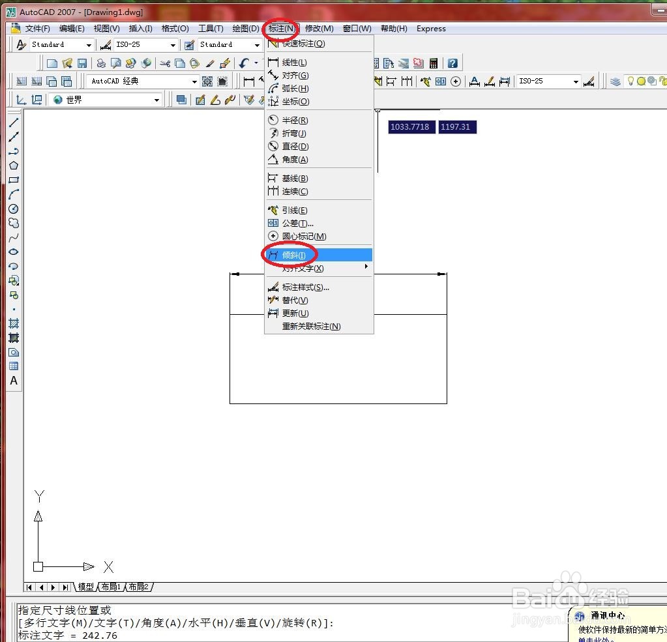Choose 角度(A) from the menu
Image resolution: width=667 pixels, height=642 pixels.
[319, 160]
